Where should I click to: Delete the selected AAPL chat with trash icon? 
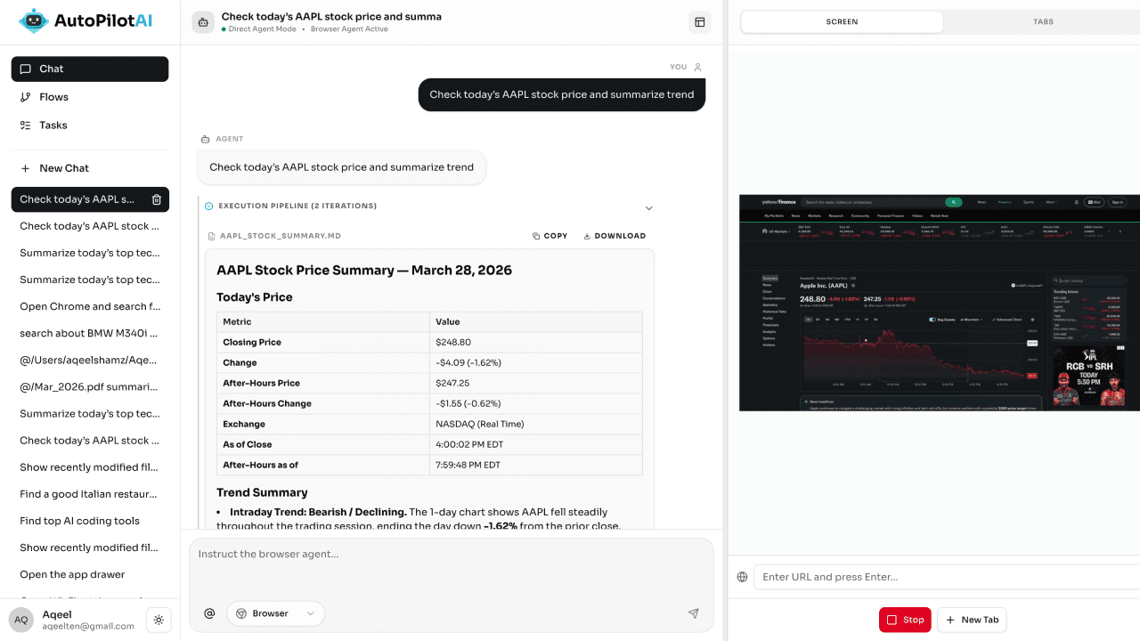pos(156,199)
